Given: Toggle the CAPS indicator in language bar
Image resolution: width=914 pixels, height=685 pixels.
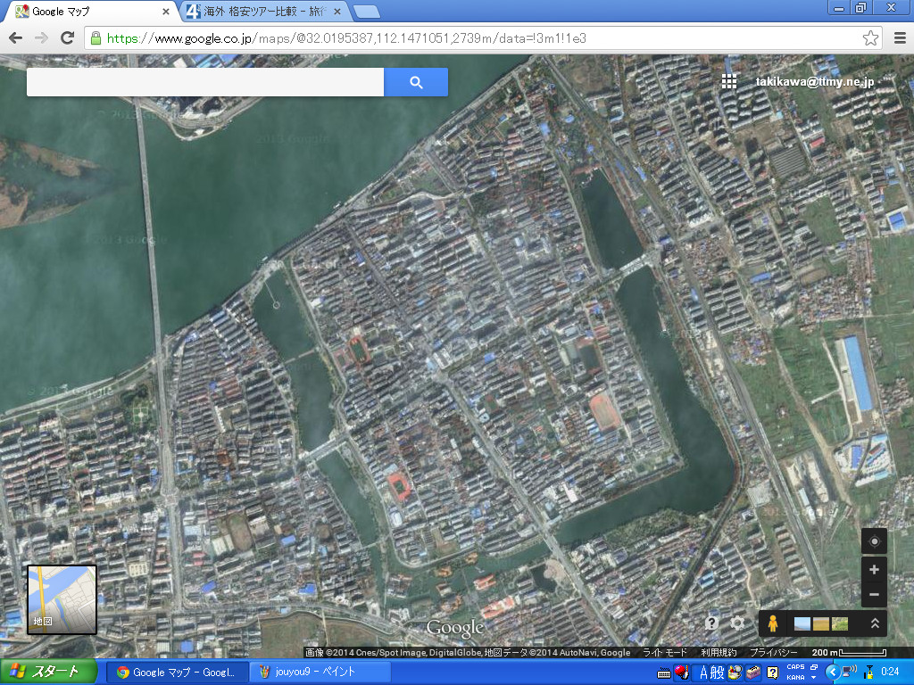Looking at the screenshot, I should pyautogui.click(x=795, y=667).
